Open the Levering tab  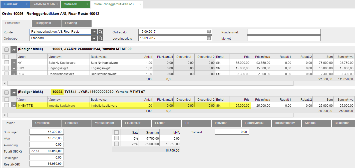[x=77, y=23]
